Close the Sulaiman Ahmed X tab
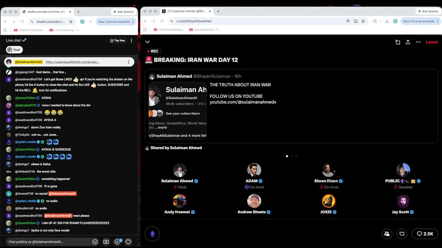Image resolution: width=442 pixels, height=248 pixels. [210, 11]
